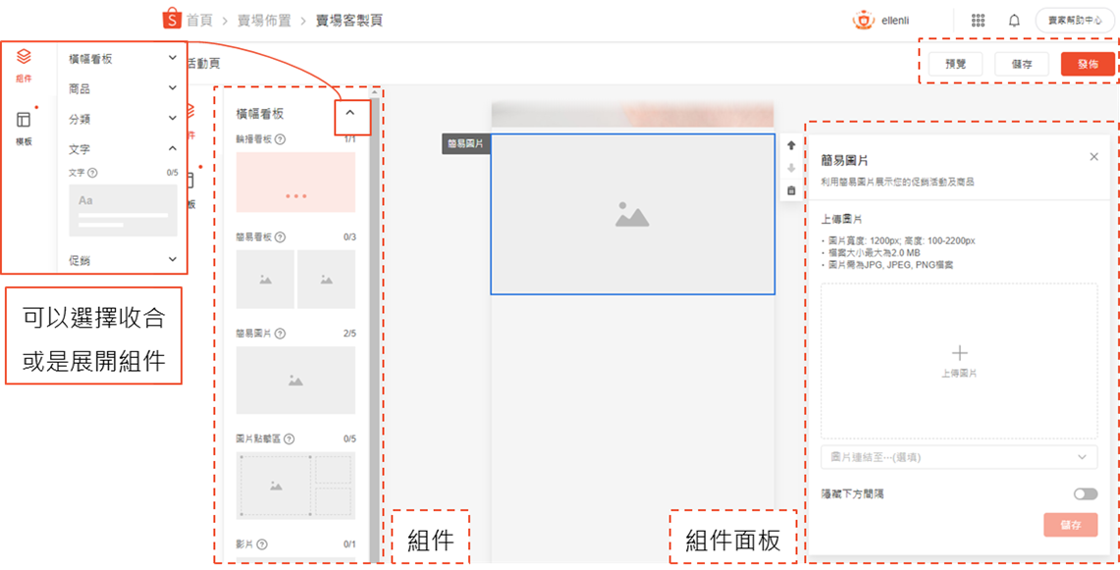The height and width of the screenshot is (570, 1120).
Task: Click the help icon beside 輪播看板
Action: (280, 139)
